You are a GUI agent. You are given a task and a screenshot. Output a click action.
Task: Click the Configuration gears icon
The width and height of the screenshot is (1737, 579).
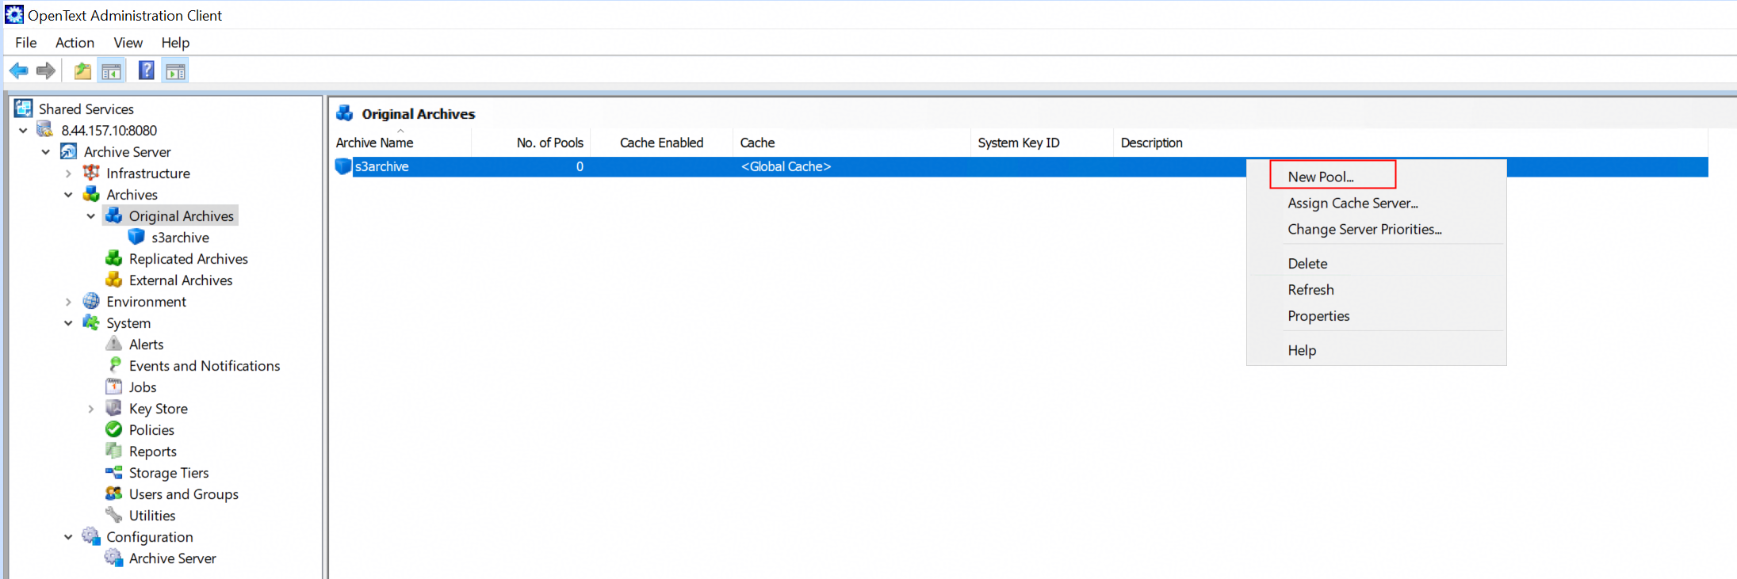tap(91, 536)
